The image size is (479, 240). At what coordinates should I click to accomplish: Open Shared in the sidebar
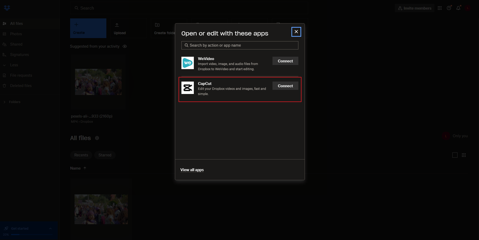pos(16,44)
